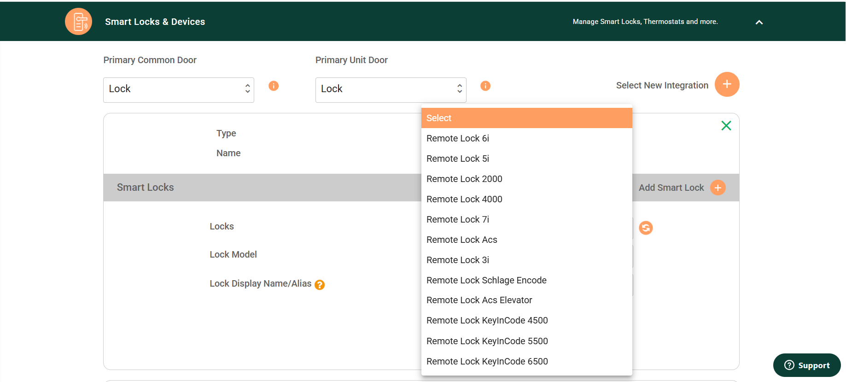Image resolution: width=846 pixels, height=382 pixels.
Task: Close the integration panel with green X
Action: [x=726, y=125]
